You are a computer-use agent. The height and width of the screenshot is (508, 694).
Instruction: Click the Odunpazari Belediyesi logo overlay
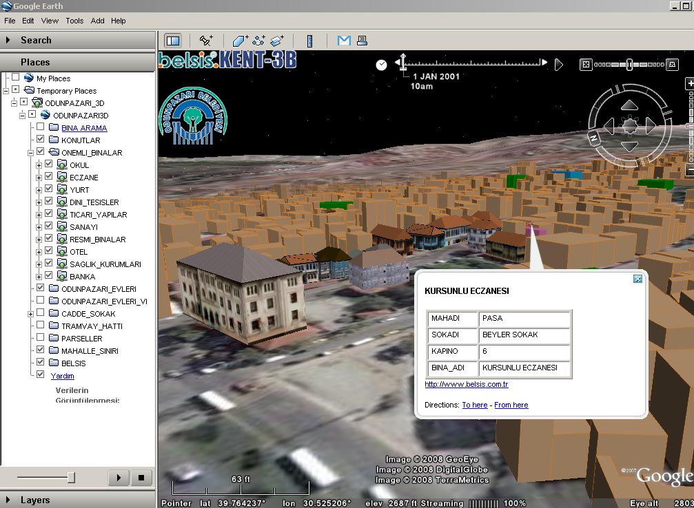click(193, 116)
